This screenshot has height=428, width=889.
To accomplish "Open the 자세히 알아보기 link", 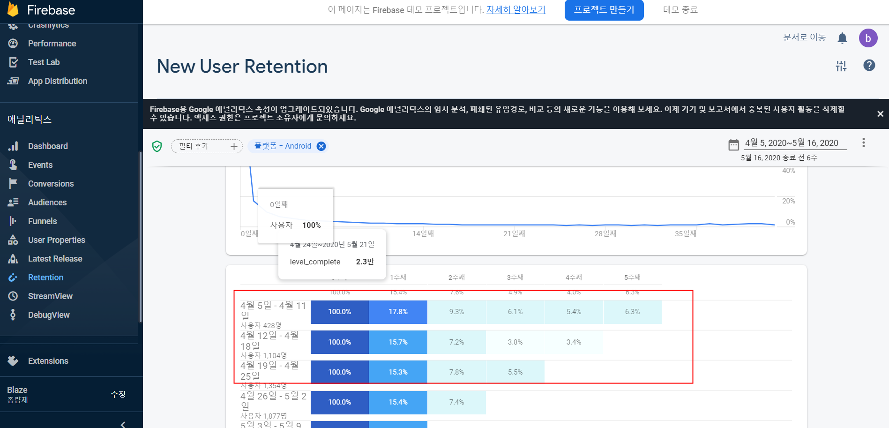I will [x=516, y=9].
